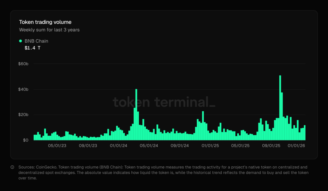Screen dimensions: 328x191
Task: Click the $1.4 T total value
Action: (x=32, y=48)
